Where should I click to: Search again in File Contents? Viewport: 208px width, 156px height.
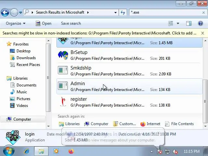pos(179,124)
